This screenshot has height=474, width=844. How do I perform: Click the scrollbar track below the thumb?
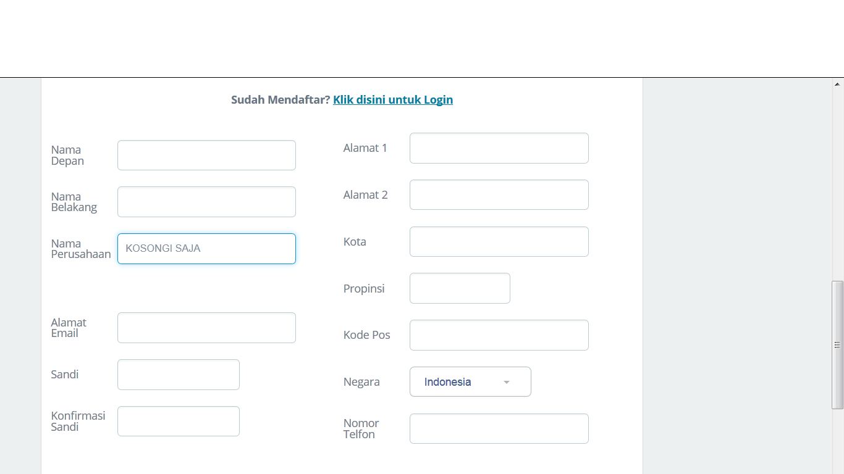tap(838, 441)
